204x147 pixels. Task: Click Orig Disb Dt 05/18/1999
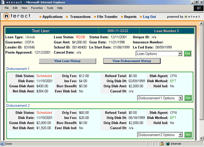(137, 118)
